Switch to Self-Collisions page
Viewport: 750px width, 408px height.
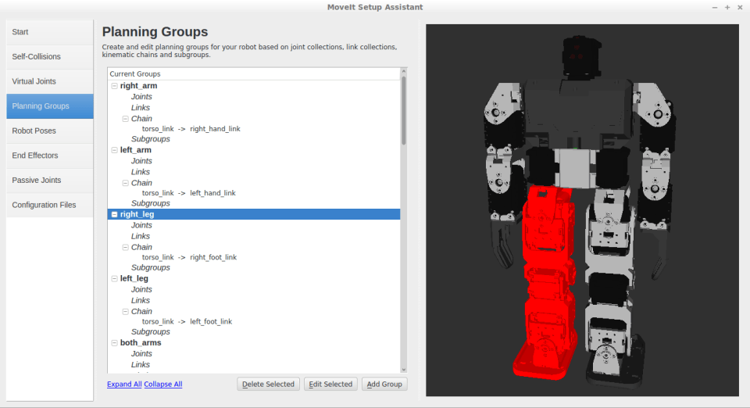(x=50, y=57)
